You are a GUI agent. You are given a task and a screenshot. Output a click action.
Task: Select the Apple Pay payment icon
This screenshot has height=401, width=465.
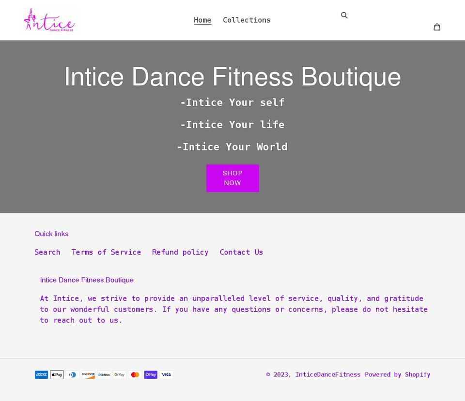coord(57,374)
